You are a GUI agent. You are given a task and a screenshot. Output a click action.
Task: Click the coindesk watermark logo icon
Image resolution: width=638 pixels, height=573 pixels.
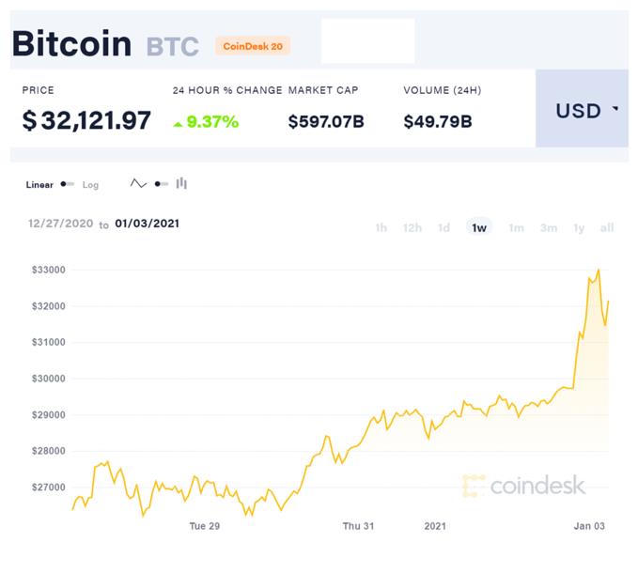pyautogui.click(x=474, y=486)
